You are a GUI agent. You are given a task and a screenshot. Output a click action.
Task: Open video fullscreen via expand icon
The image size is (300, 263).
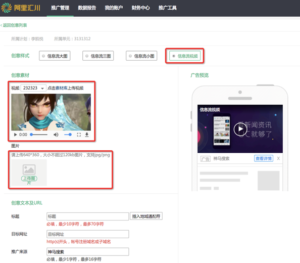(x=79, y=135)
